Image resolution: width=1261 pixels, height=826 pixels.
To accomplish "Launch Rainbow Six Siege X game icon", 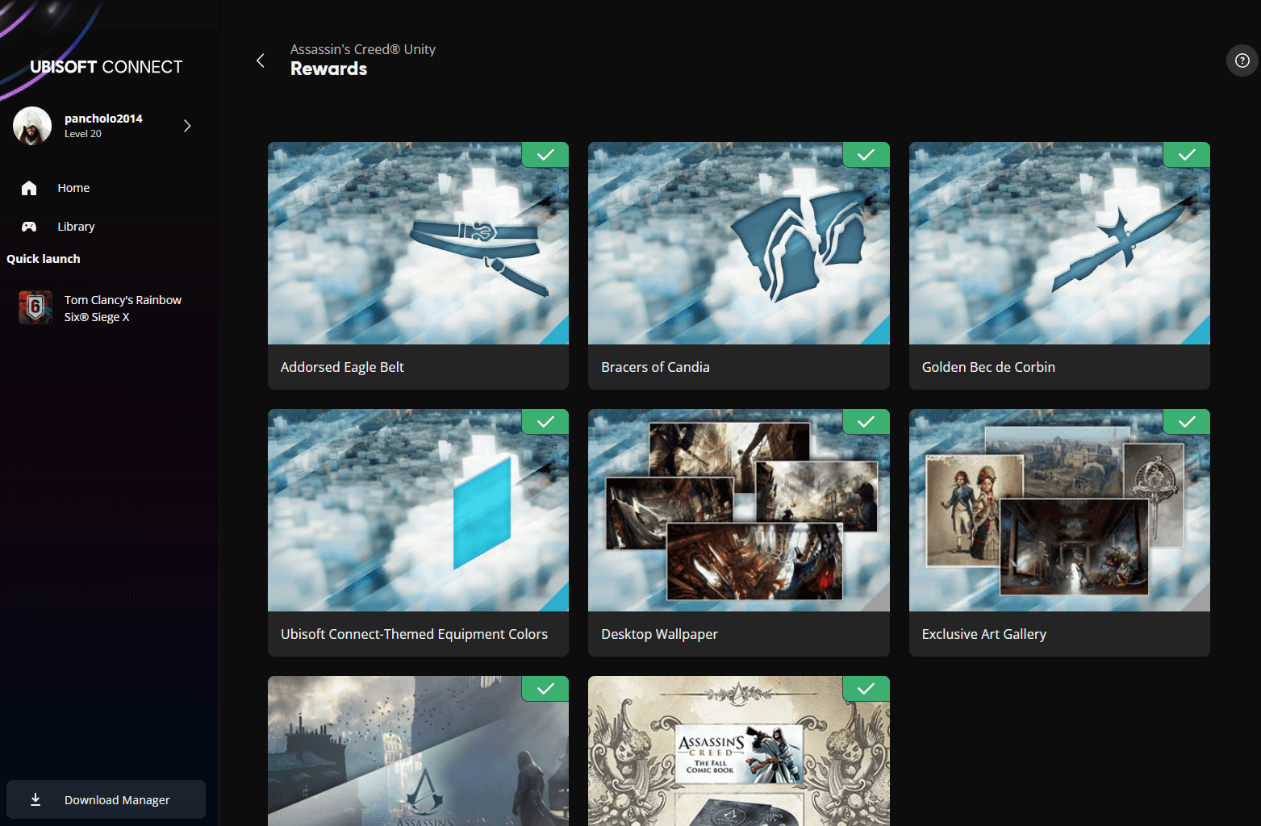I will click(x=35, y=307).
